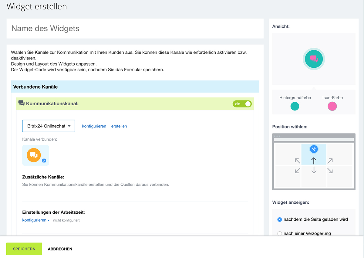Screen dimensions: 364x258
Task: Click the 'Widget anzeigen:' label
Action: 291,202
